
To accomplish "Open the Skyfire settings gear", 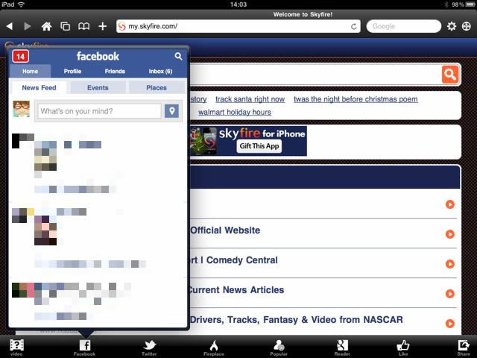I will [452, 27].
